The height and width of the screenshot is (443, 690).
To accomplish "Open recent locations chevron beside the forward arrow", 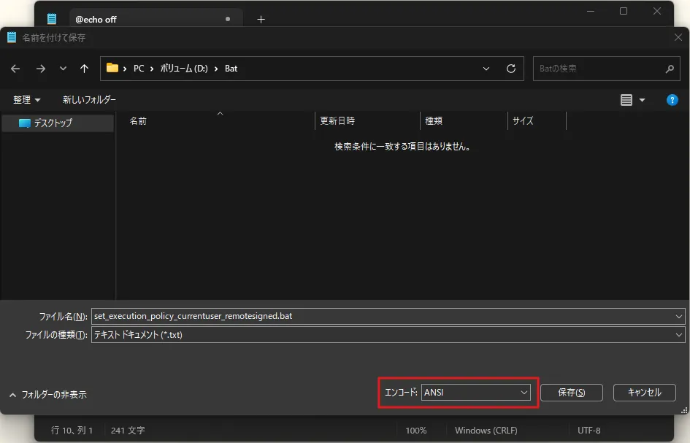I will [x=63, y=68].
